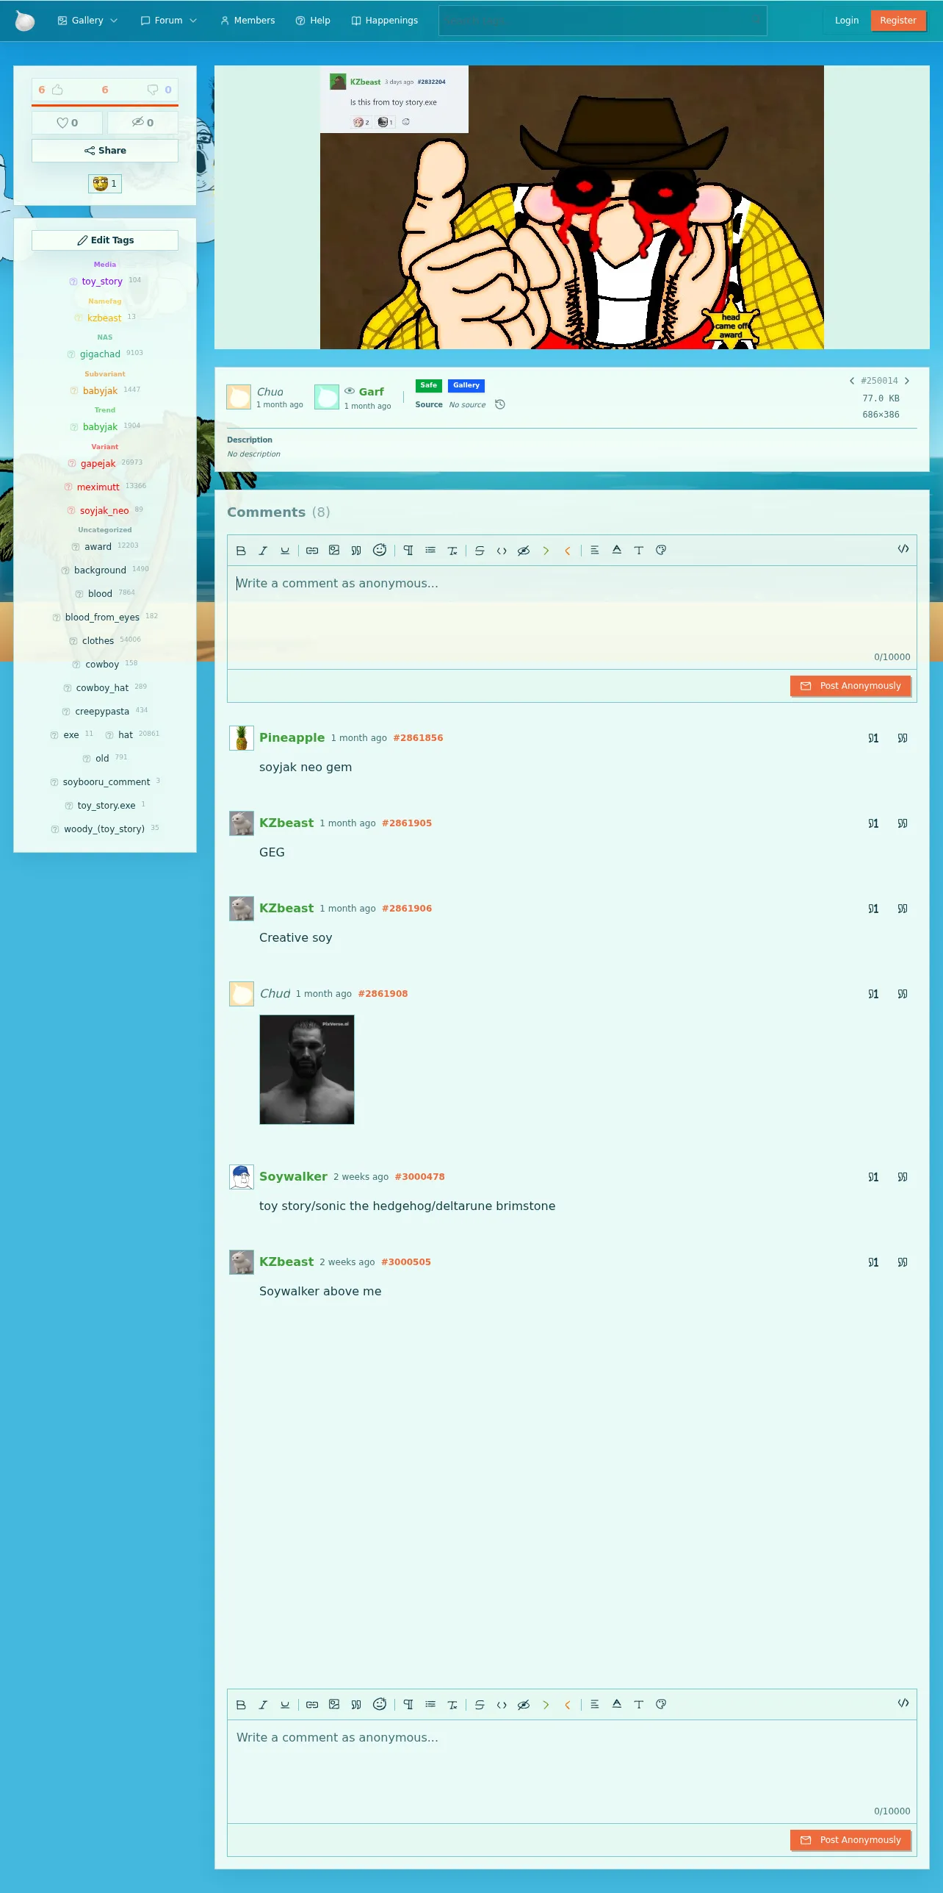The width and height of the screenshot is (943, 1893).
Task: Open help for the gigachad tag
Action: tap(71, 354)
